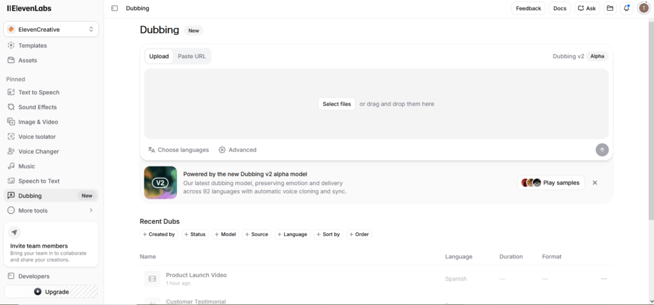This screenshot has height=305, width=654.
Task: Open options menu for Product Launch Video
Action: click(604, 279)
